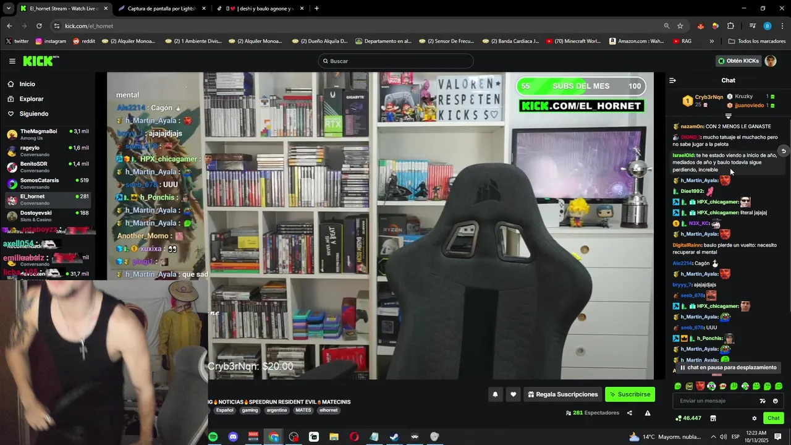Click jjuanoviedo in the gifters leaderboard
The height and width of the screenshot is (445, 791).
coord(749,106)
